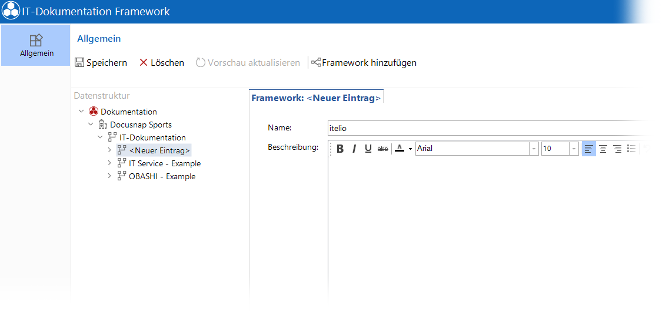Expand OBASHI - Example node
This screenshot has height=329, width=669.
coord(109,176)
